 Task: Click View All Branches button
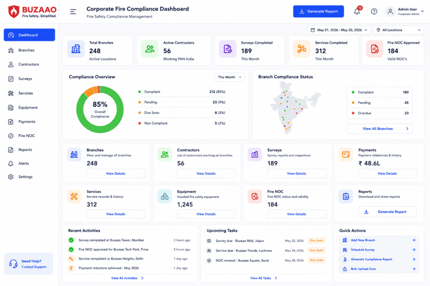(x=380, y=129)
